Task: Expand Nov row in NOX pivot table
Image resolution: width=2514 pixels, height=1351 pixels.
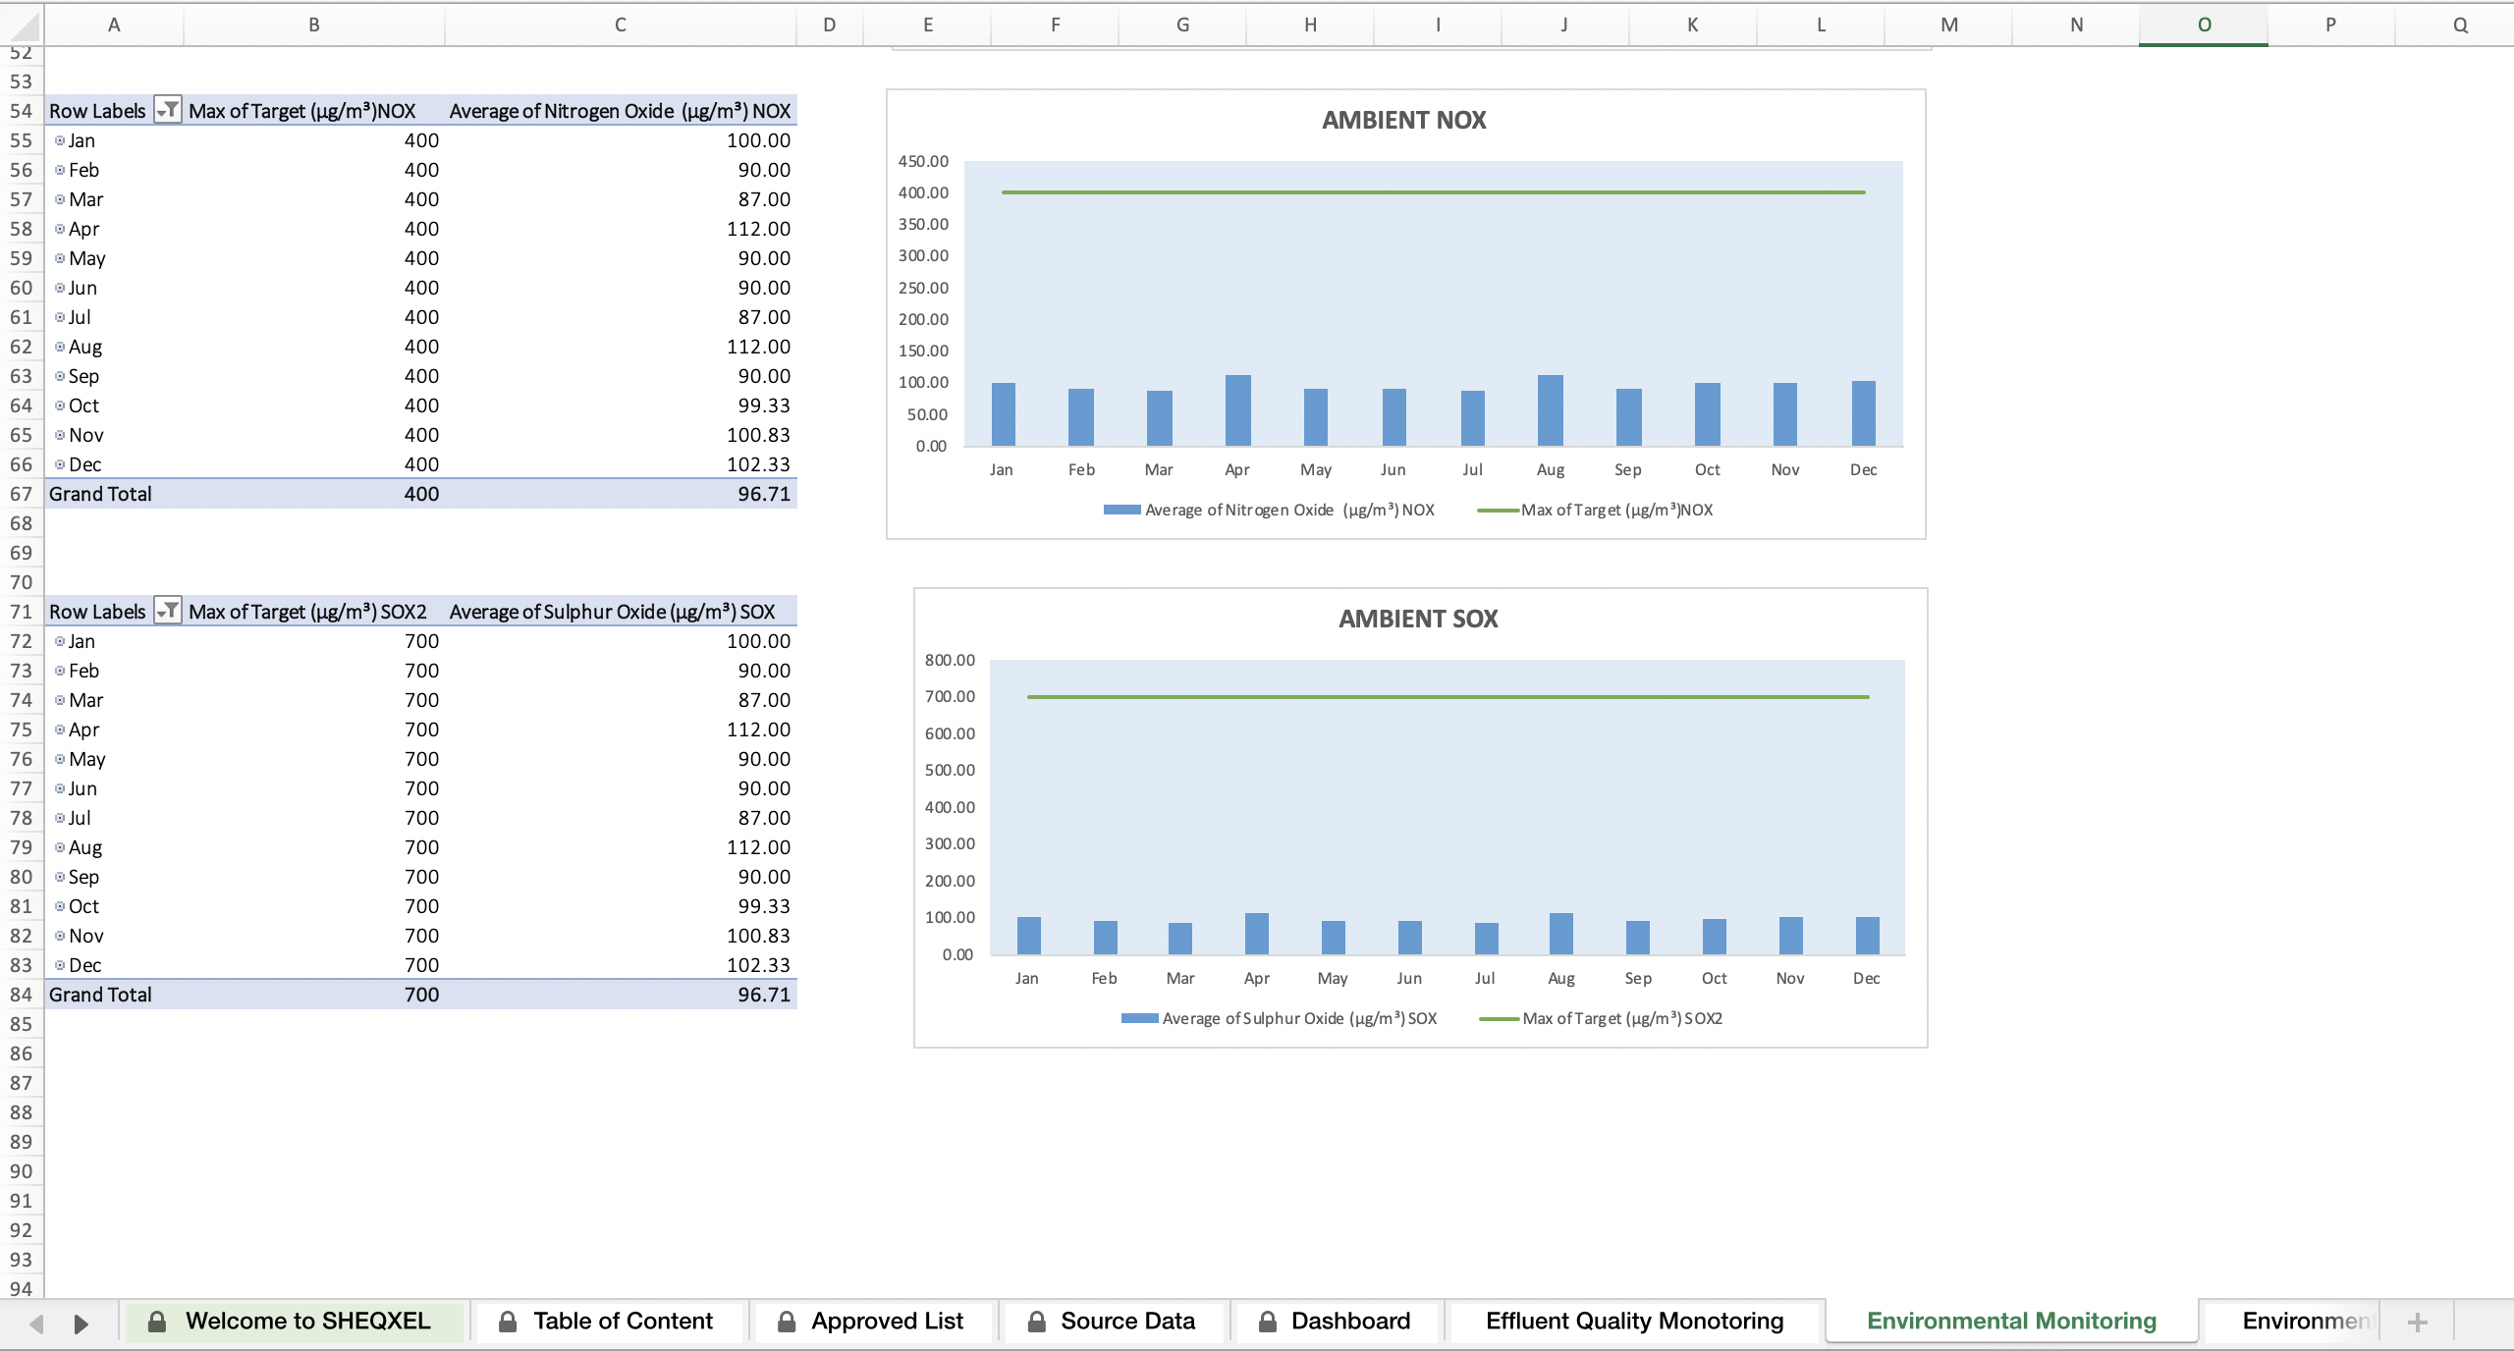Action: tap(60, 435)
